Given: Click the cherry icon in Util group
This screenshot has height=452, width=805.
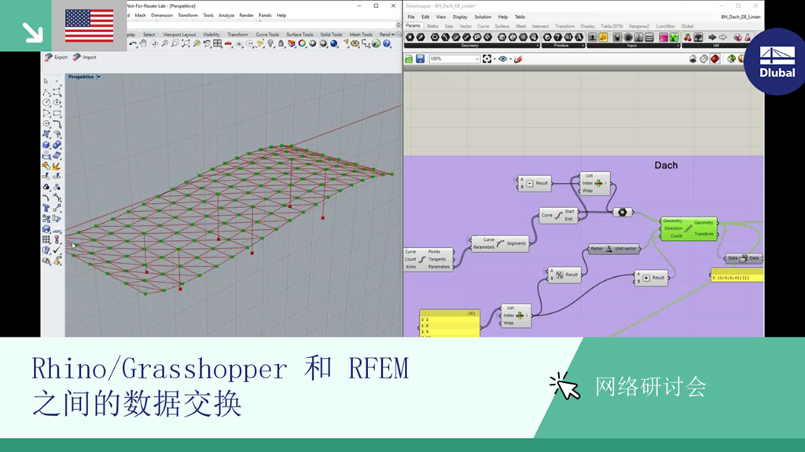Looking at the screenshot, I should 687,38.
